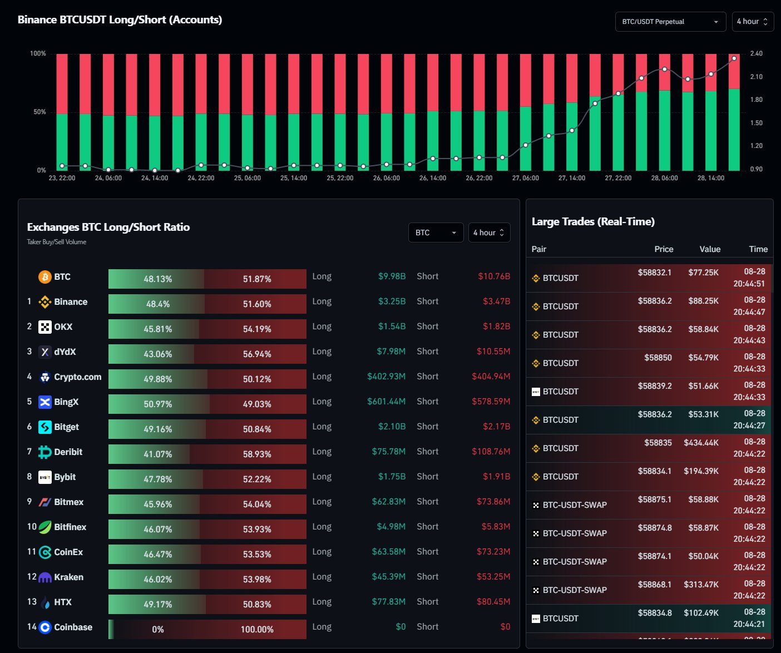This screenshot has width=781, height=653.
Task: Sort large trades by Price column
Action: [x=664, y=249]
